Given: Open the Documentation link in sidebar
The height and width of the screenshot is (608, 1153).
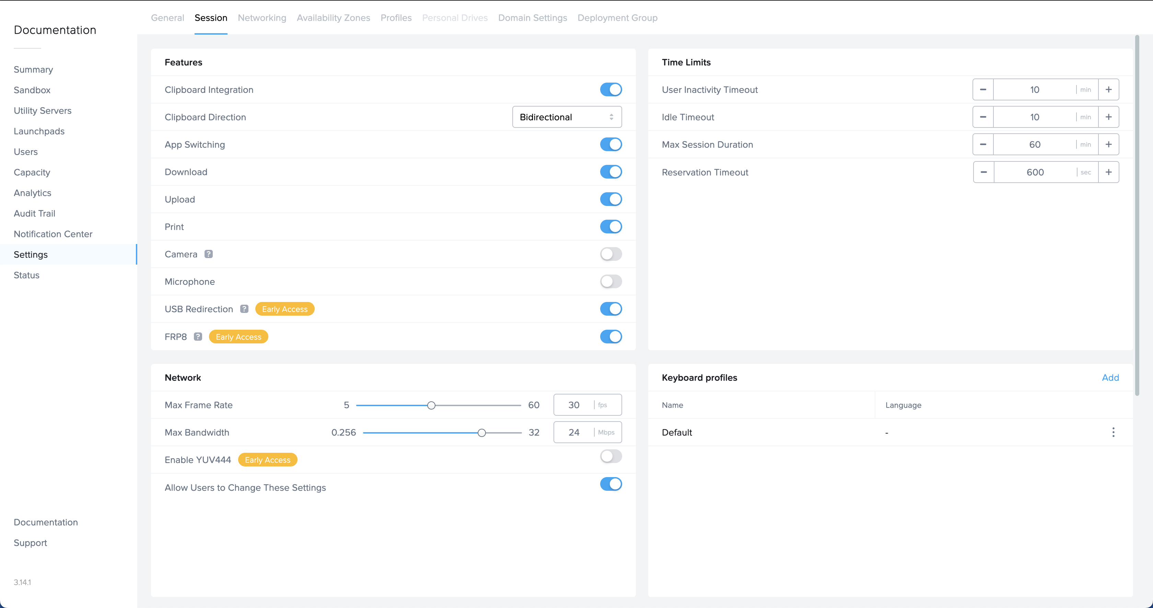Looking at the screenshot, I should (x=46, y=523).
